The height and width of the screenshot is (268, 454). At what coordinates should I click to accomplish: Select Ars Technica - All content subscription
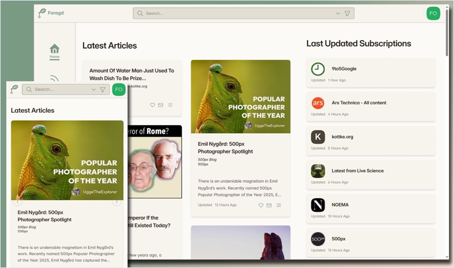point(371,107)
